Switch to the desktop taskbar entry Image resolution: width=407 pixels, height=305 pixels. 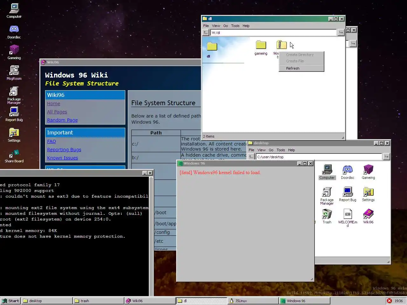point(47,301)
